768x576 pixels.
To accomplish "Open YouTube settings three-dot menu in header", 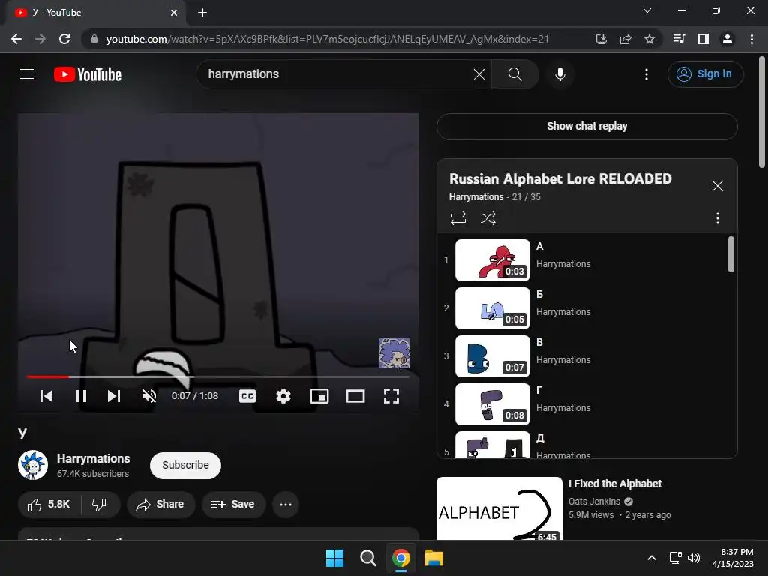I will pos(646,74).
